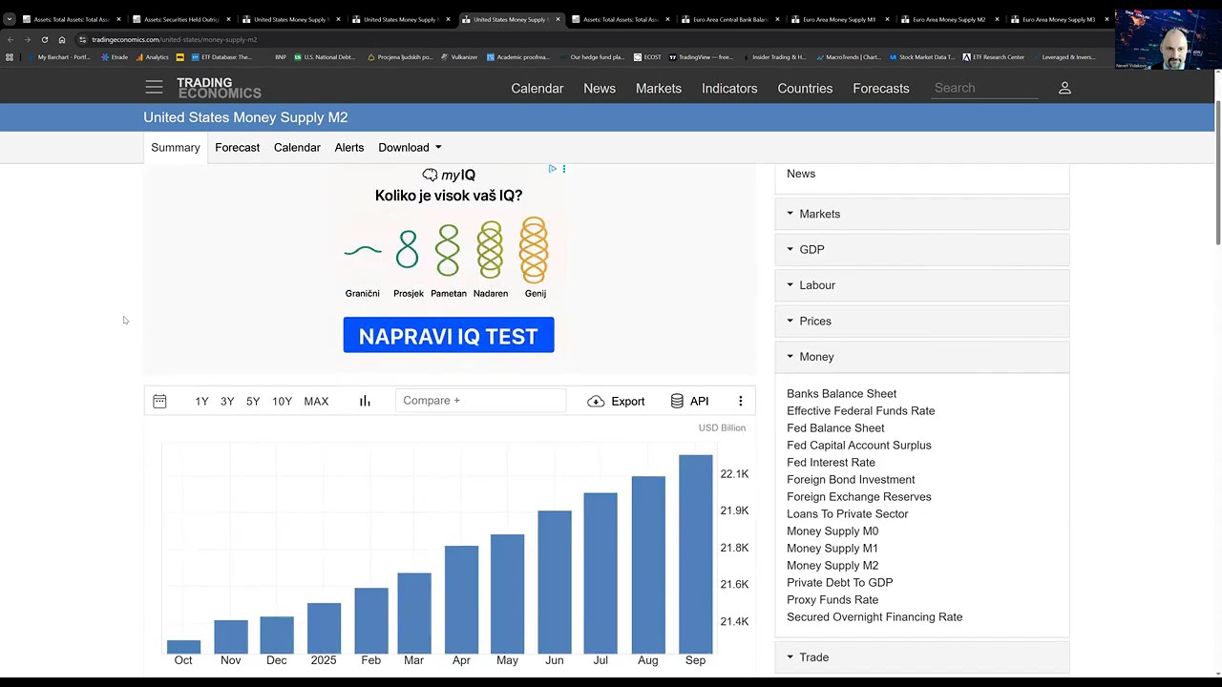Open the browser home page icon
1222x687 pixels.
61,39
